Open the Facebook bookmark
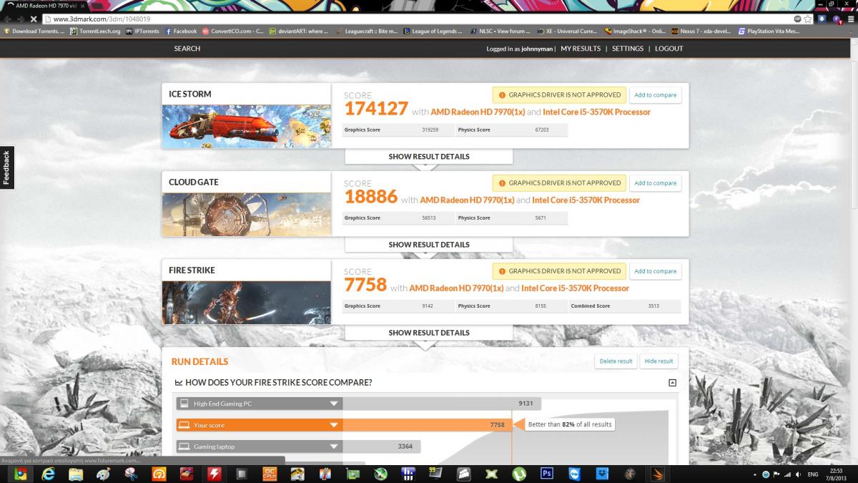This screenshot has width=858, height=483. [x=181, y=31]
